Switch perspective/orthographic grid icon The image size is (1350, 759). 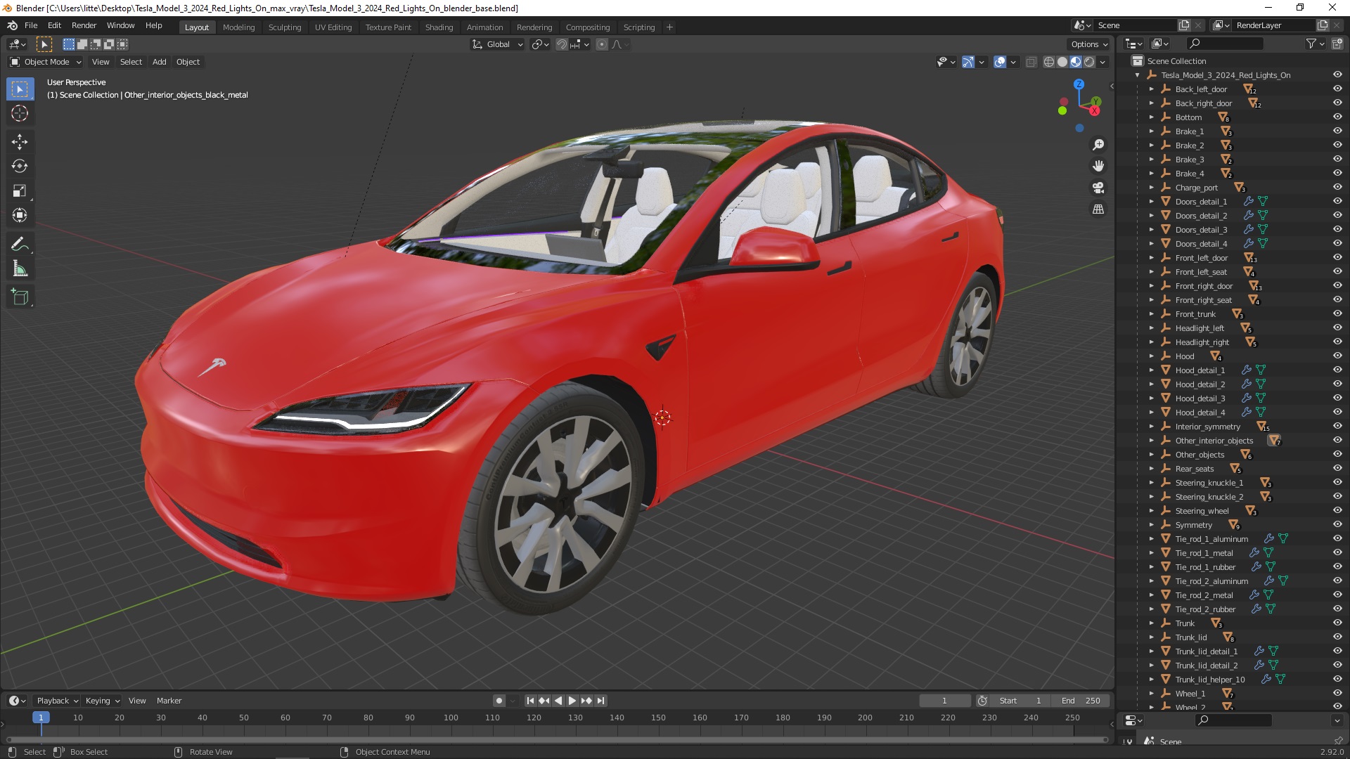click(x=1098, y=209)
